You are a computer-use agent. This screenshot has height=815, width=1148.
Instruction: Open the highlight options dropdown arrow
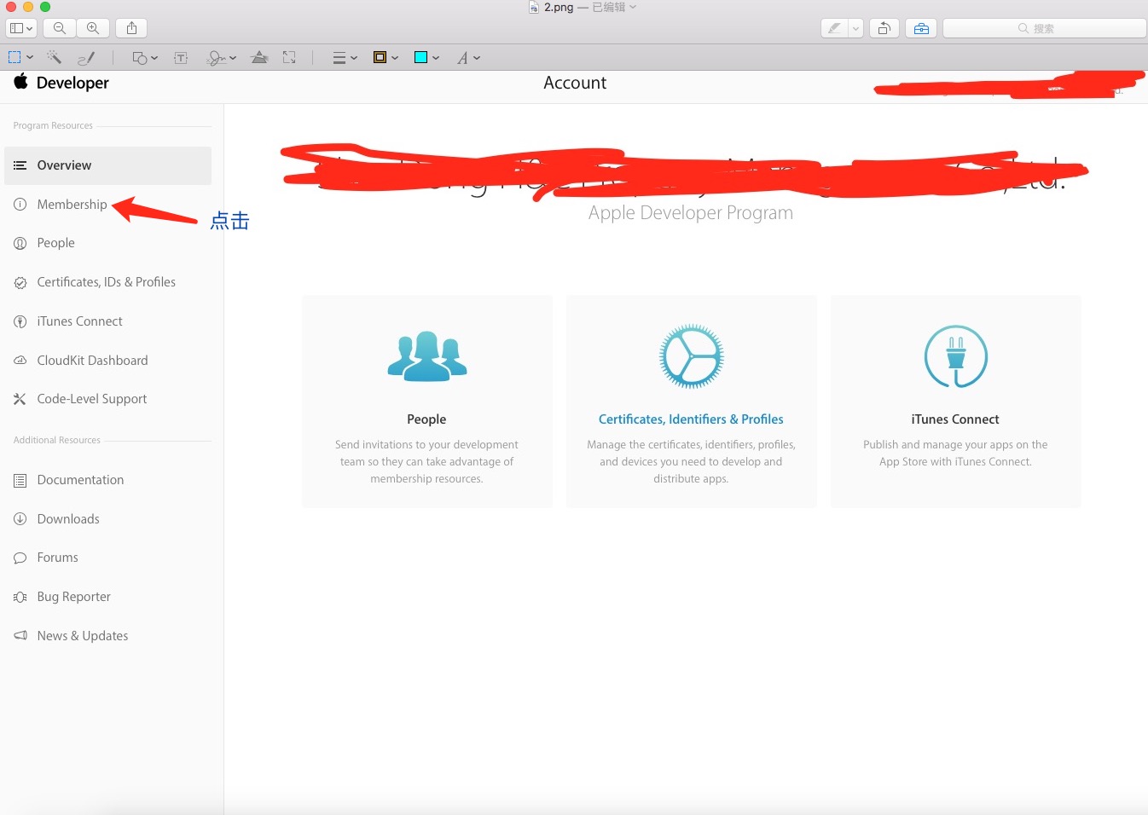click(855, 28)
